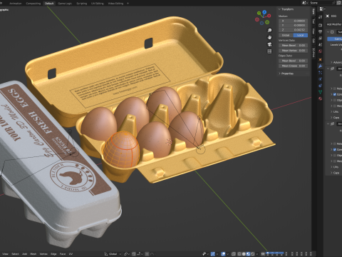Click the Catmull-Clark subdivision button

pos(335,39)
